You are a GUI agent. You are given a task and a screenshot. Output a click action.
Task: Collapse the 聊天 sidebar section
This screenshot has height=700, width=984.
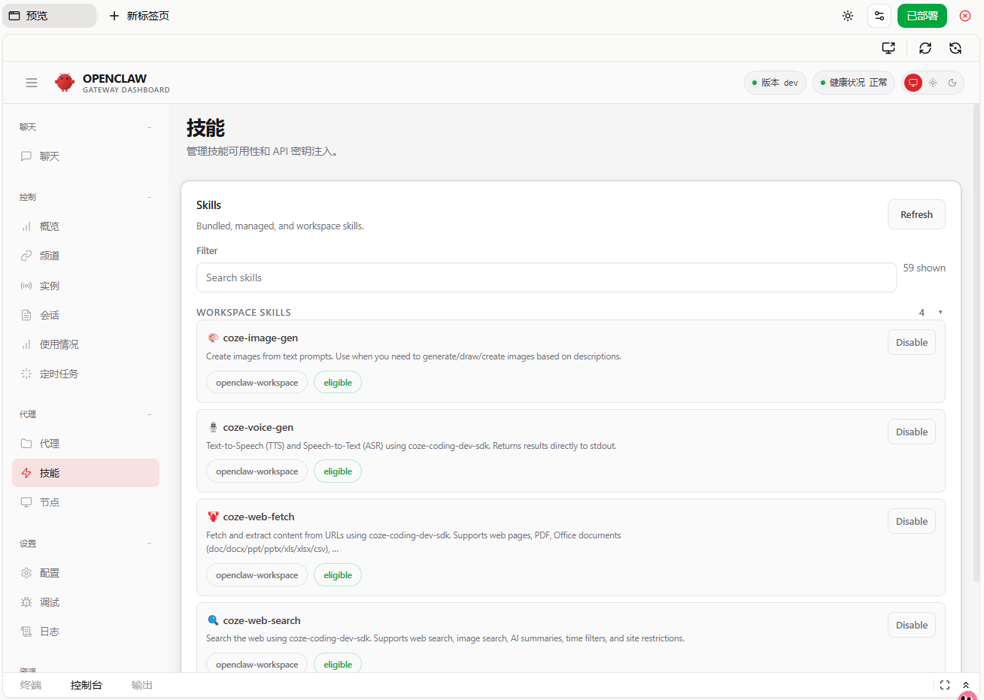tap(150, 127)
